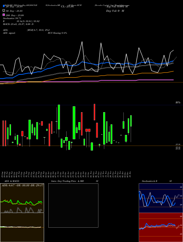
Task: Click 'ADX: 6.67 +DY: 33.33 -DY: 29.17' readout
Action: (22, 185)
